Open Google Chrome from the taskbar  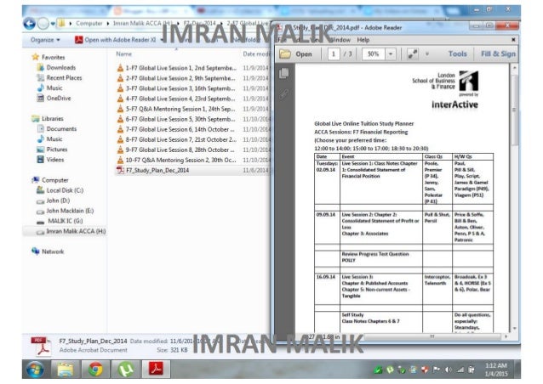[95, 370]
